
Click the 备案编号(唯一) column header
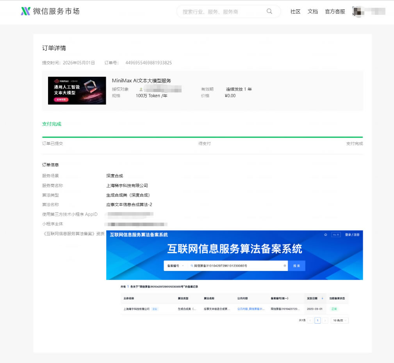point(280,299)
